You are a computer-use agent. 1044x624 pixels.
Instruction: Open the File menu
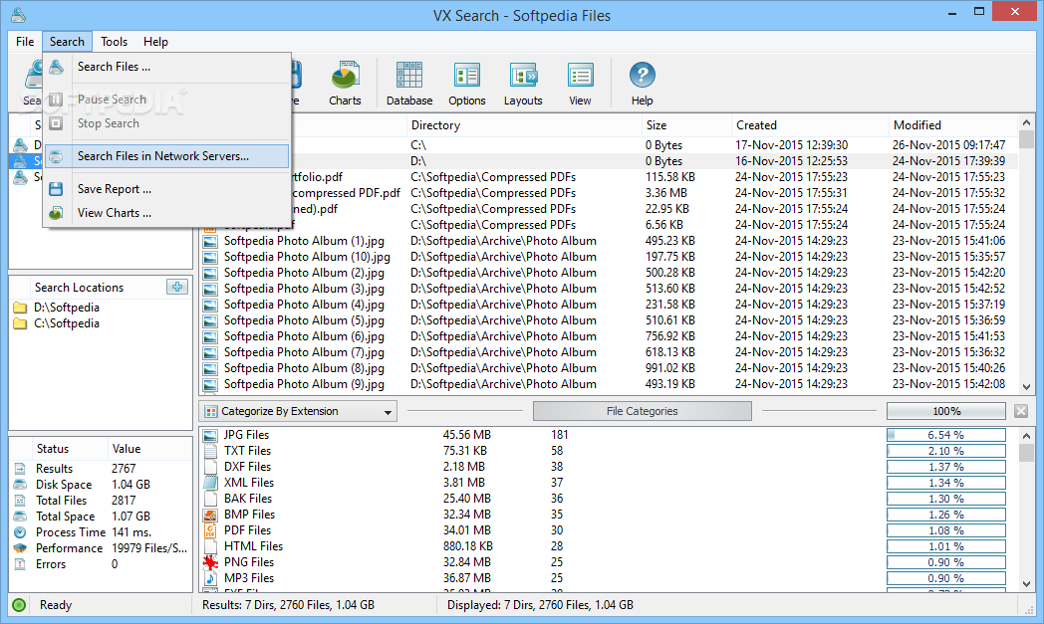tap(25, 41)
